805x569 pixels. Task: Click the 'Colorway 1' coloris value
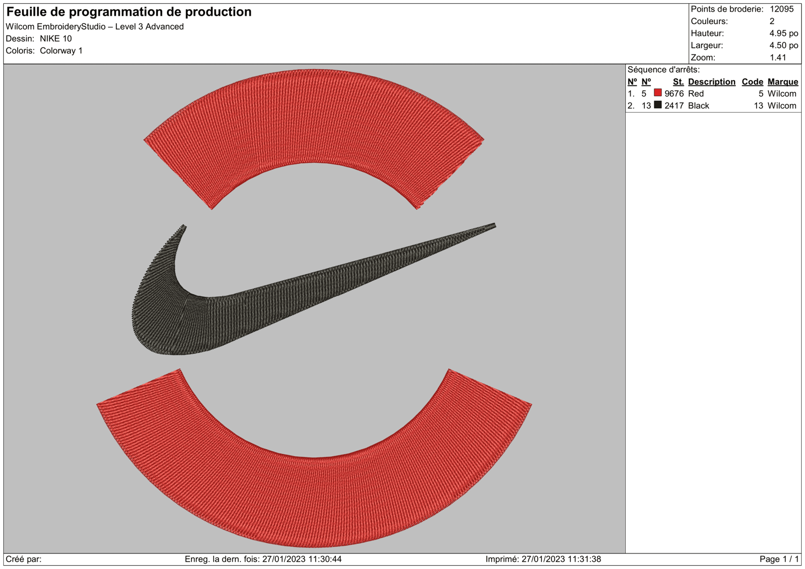click(61, 51)
